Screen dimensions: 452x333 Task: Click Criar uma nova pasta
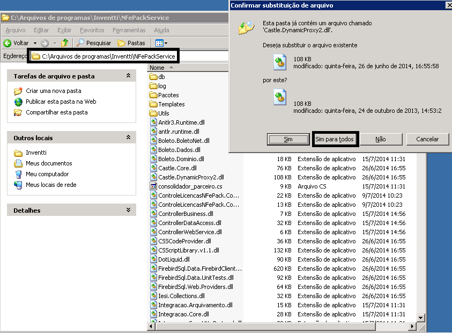[x=53, y=91]
